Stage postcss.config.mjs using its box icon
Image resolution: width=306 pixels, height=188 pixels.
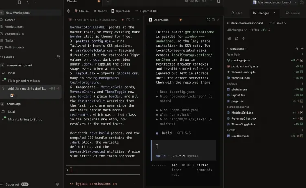tap(302, 66)
